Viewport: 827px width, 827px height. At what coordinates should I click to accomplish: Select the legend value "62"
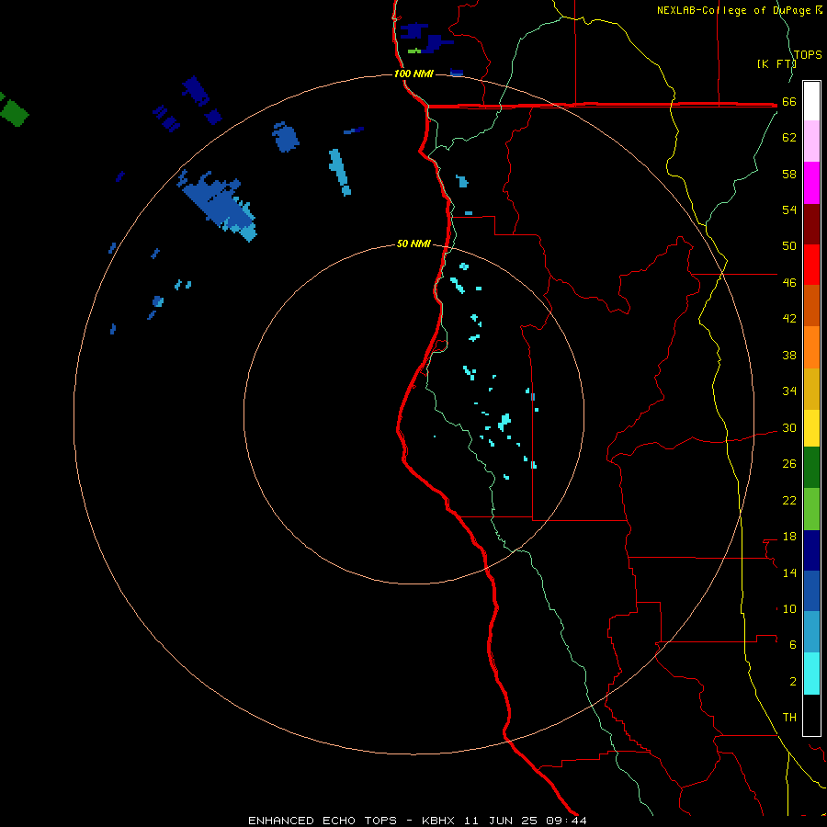(789, 138)
